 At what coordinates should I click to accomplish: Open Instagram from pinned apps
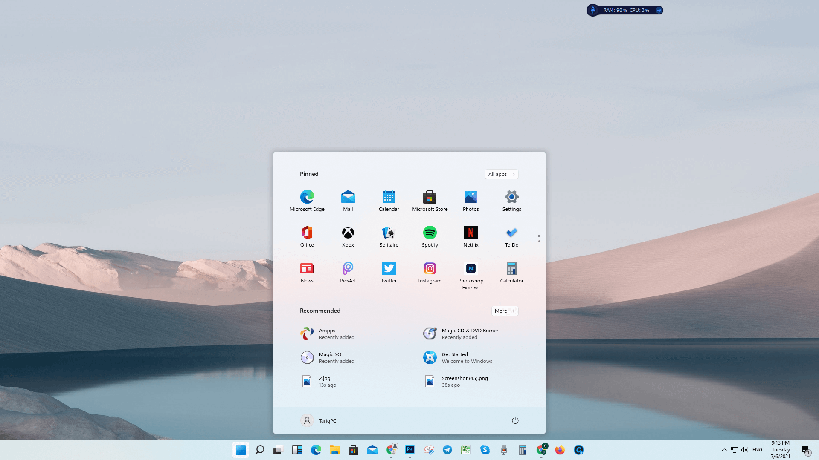[x=430, y=271]
